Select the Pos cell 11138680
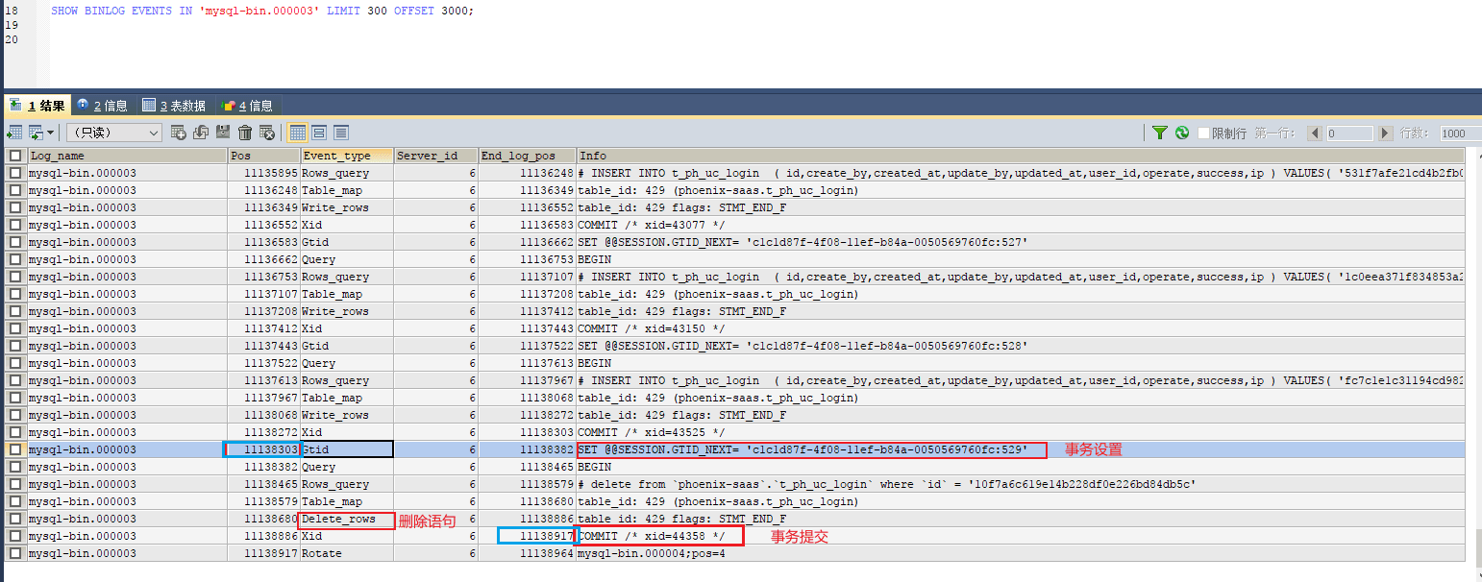The image size is (1482, 582). point(264,519)
